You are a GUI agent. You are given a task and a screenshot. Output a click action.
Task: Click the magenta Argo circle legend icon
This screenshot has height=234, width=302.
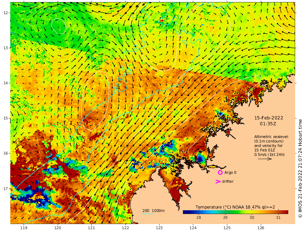click(x=220, y=172)
